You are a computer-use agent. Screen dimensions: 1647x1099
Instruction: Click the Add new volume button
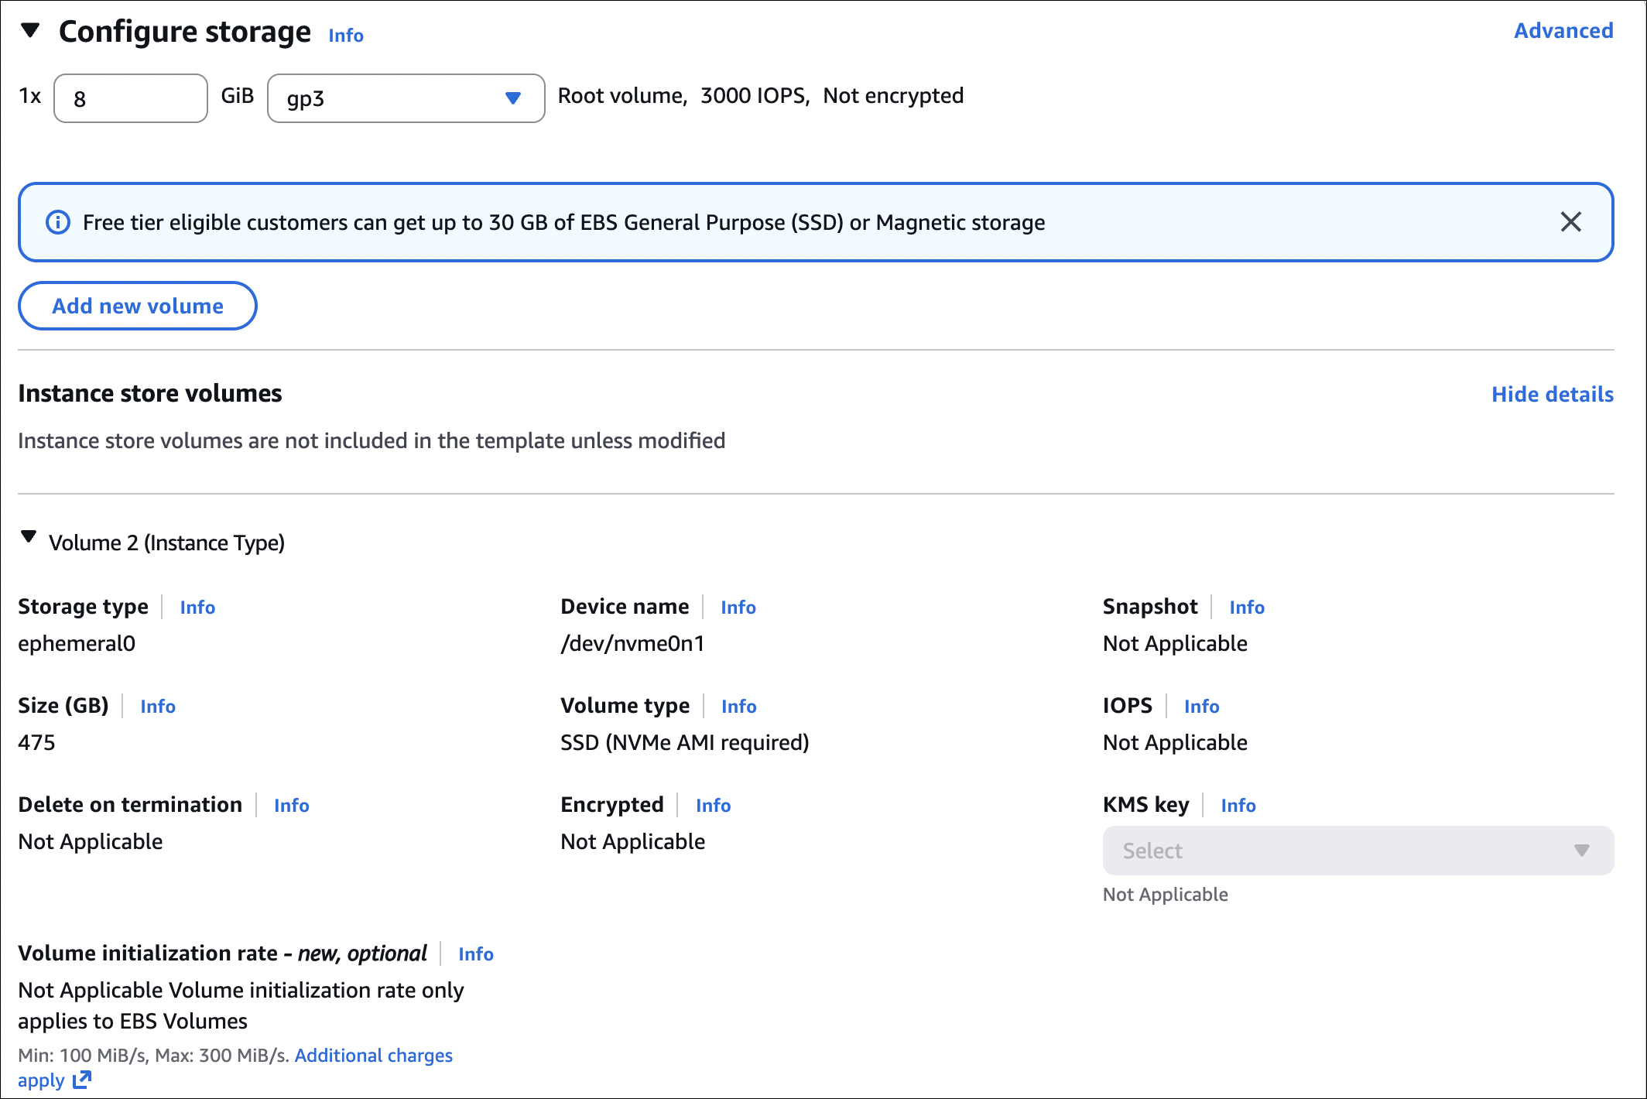[x=138, y=306]
